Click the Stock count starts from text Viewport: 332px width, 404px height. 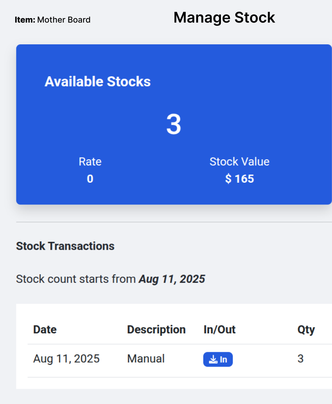(x=76, y=280)
